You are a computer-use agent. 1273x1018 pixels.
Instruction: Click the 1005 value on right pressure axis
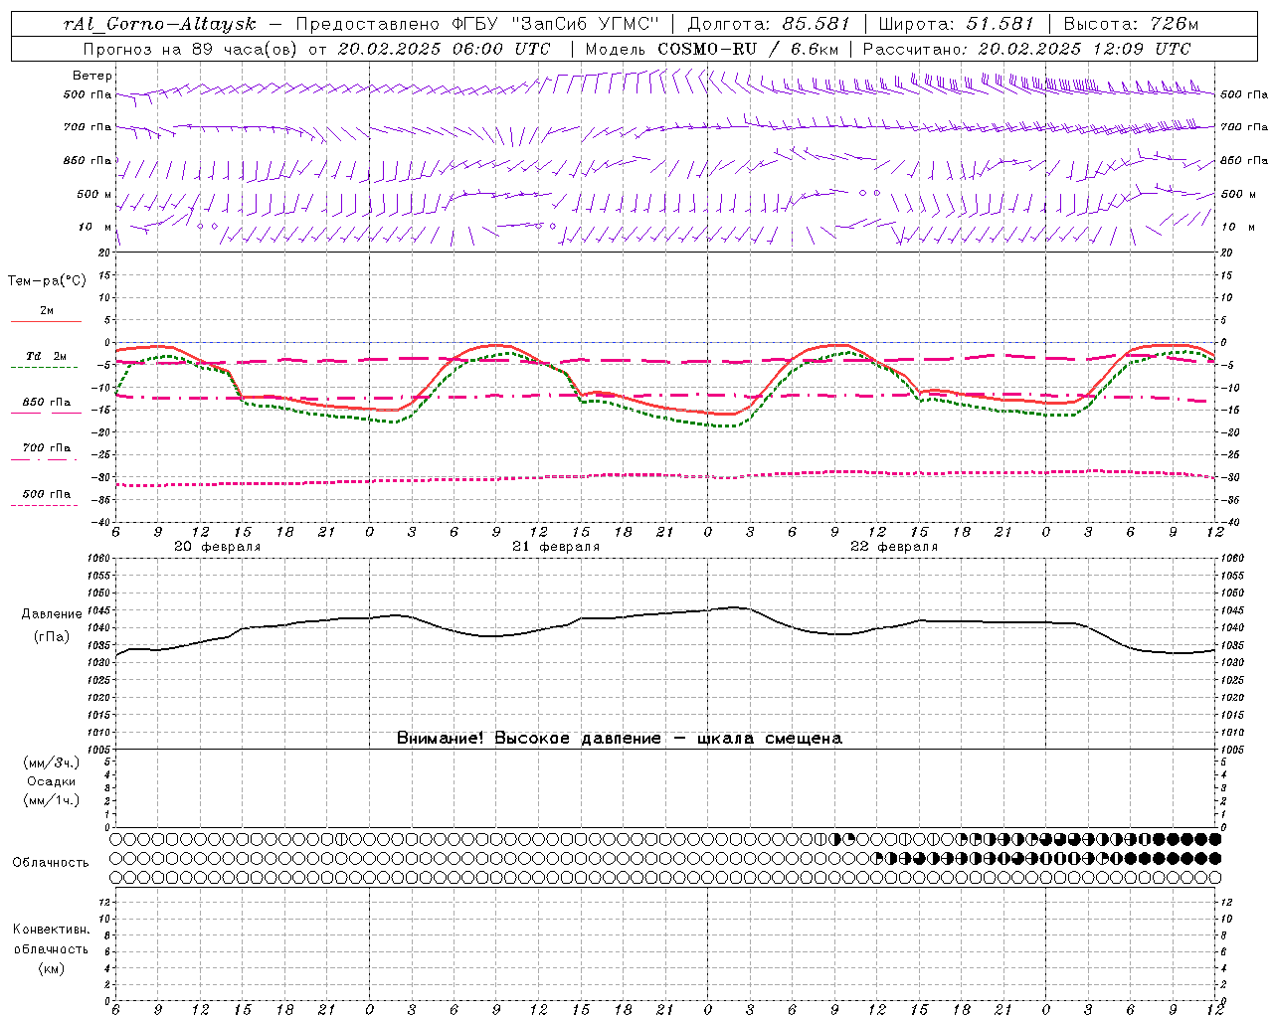1233,749
